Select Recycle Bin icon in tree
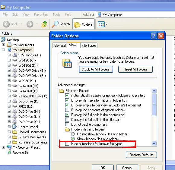The height and width of the screenshot is (170, 175). (9, 153)
